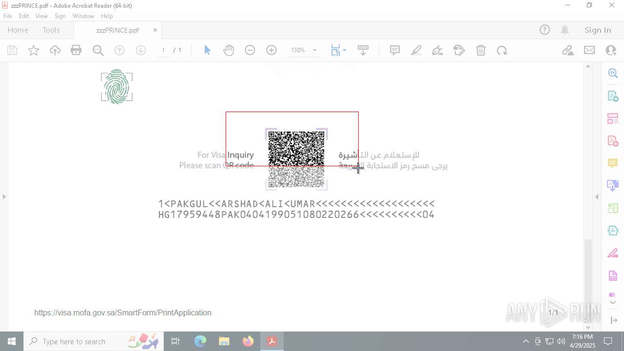Open Organize Pages tool in right pane
Image resolution: width=624 pixels, height=351 pixels.
coord(613,208)
